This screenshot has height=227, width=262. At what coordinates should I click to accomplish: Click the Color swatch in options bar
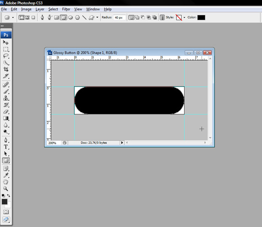[x=201, y=17]
